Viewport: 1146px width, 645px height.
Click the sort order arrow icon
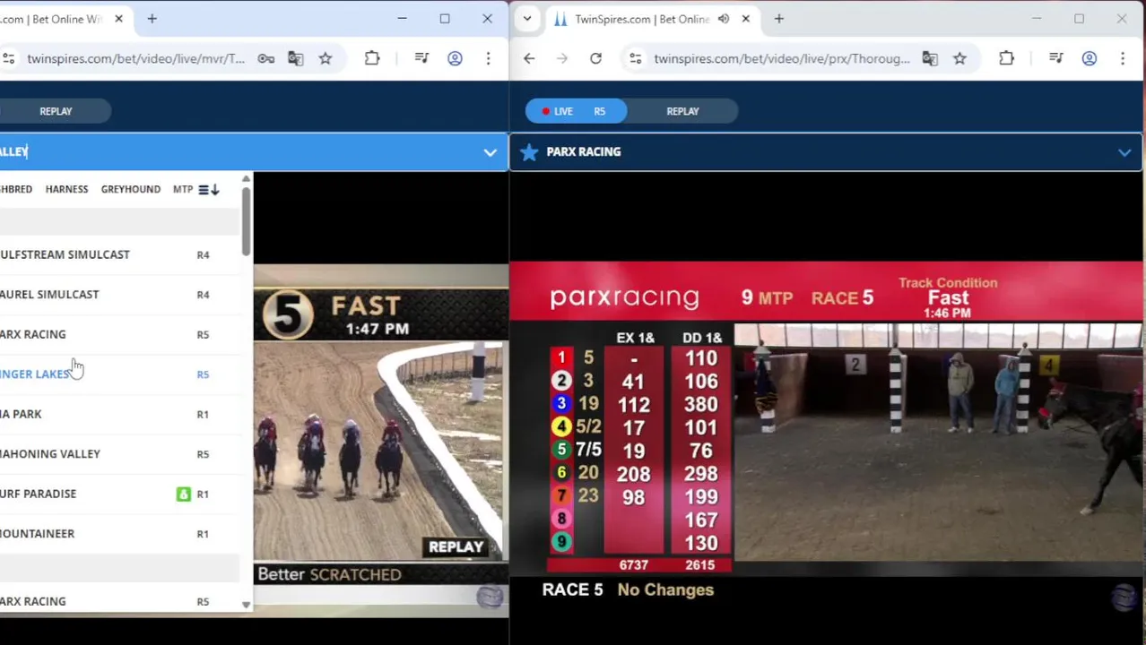(x=209, y=189)
